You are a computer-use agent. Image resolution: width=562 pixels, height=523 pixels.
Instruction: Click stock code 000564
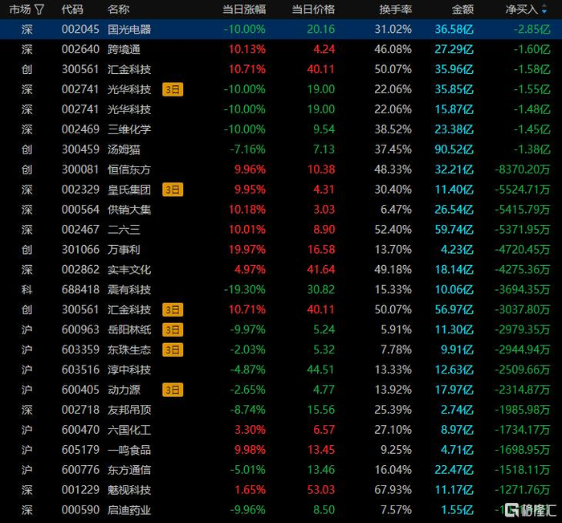pyautogui.click(x=80, y=210)
